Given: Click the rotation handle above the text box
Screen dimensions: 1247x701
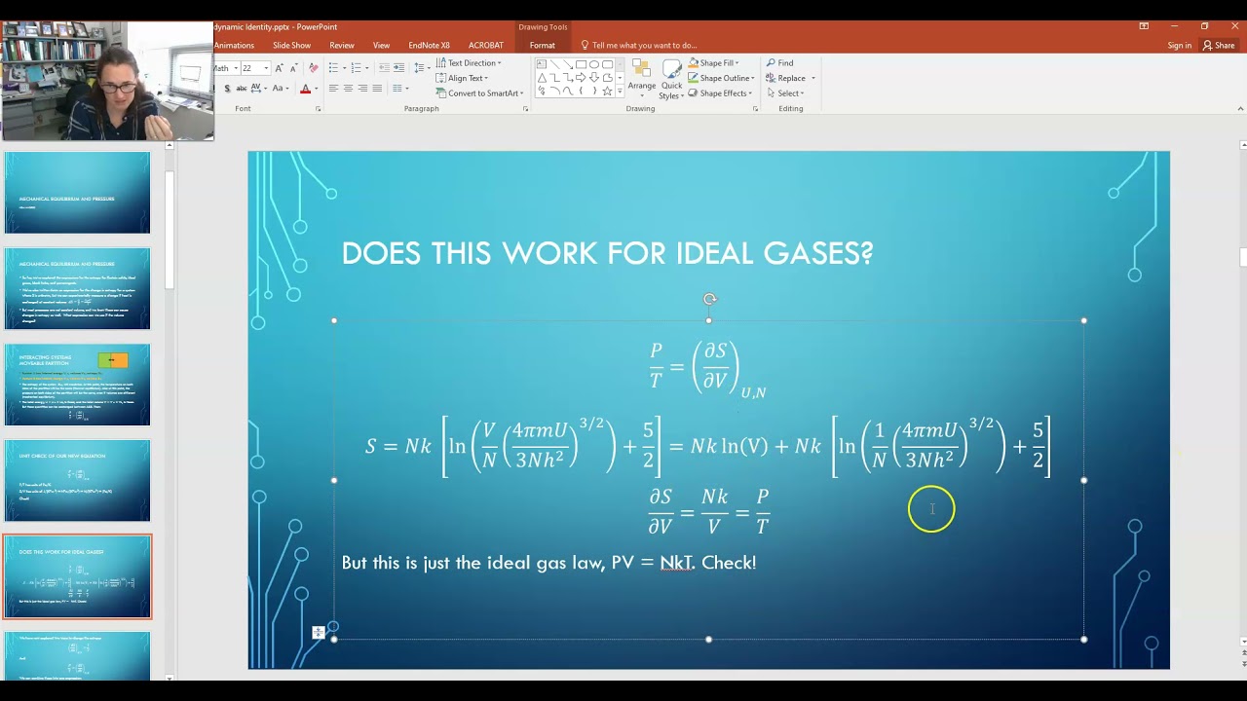Looking at the screenshot, I should click(x=709, y=300).
